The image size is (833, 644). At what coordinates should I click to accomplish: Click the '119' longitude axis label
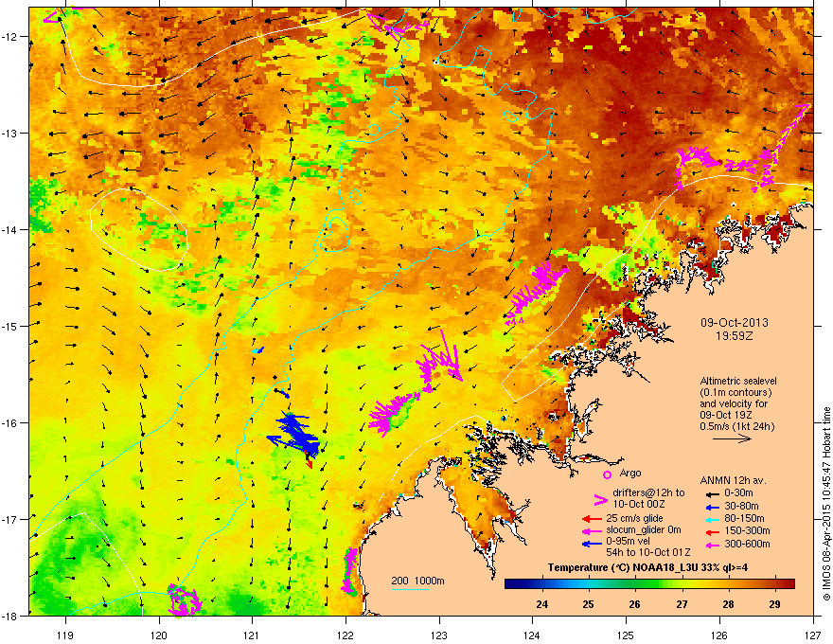[x=65, y=635]
